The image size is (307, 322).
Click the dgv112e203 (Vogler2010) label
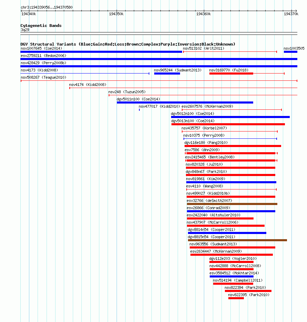tap(233, 258)
